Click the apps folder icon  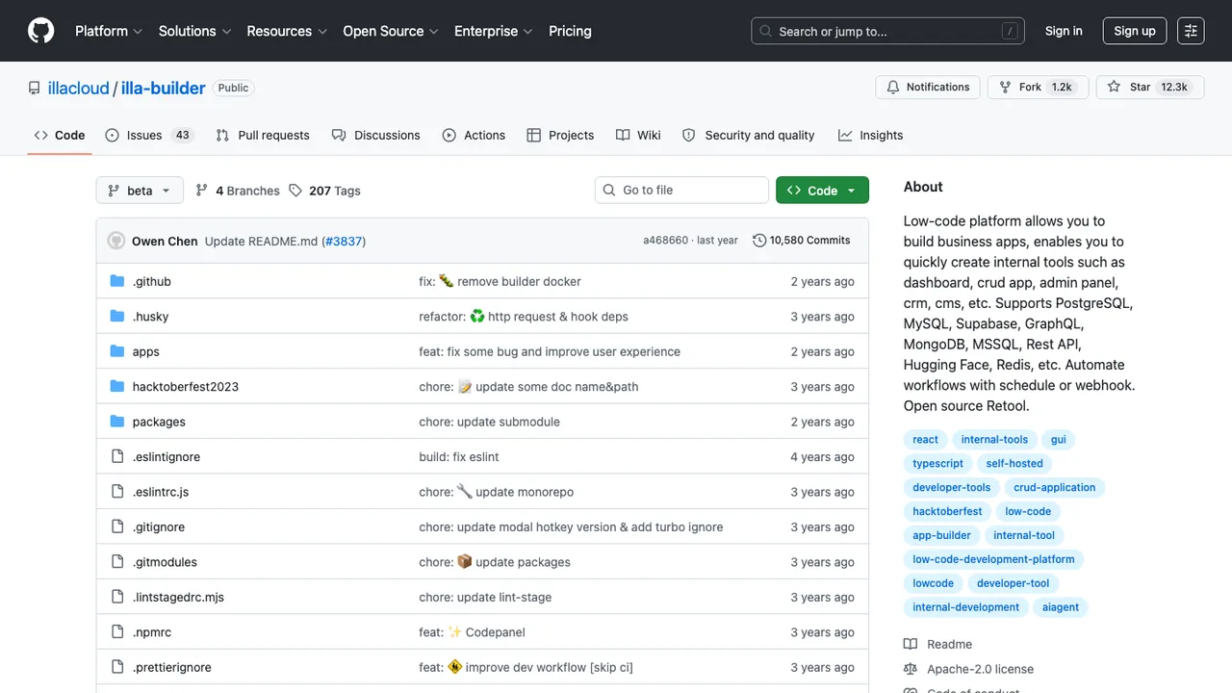click(117, 351)
